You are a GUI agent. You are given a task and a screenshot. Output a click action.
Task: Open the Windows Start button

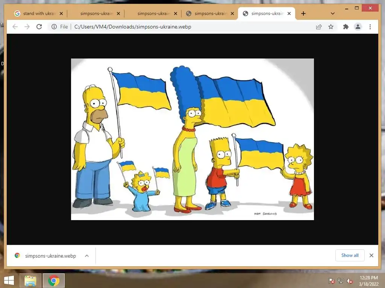(x=9, y=280)
